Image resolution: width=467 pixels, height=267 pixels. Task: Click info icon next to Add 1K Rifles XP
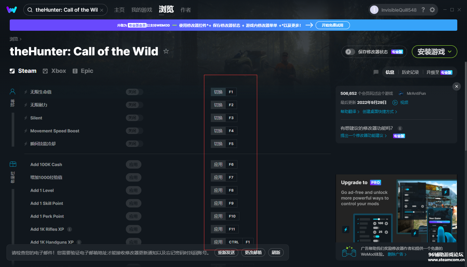pyautogui.click(x=69, y=229)
